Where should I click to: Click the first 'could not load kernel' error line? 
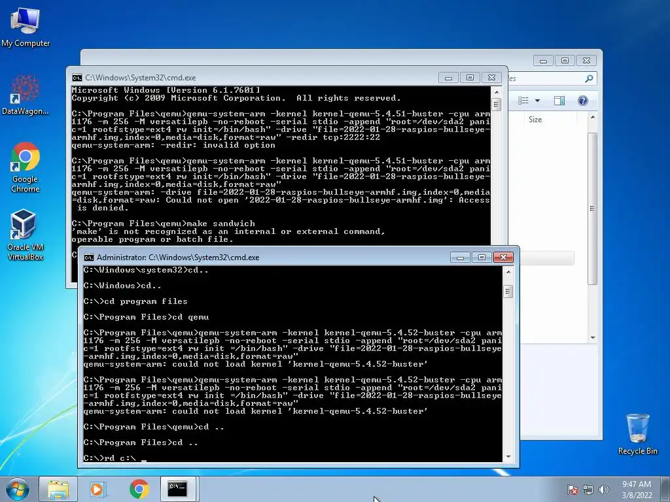tap(256, 365)
